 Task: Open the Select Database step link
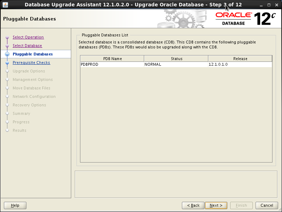pyautogui.click(x=27, y=46)
